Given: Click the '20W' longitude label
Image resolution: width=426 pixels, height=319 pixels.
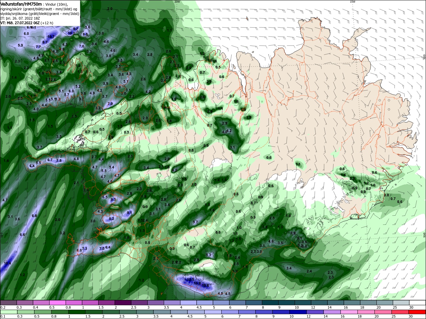Looking at the screenshot, I should pos(177,2).
